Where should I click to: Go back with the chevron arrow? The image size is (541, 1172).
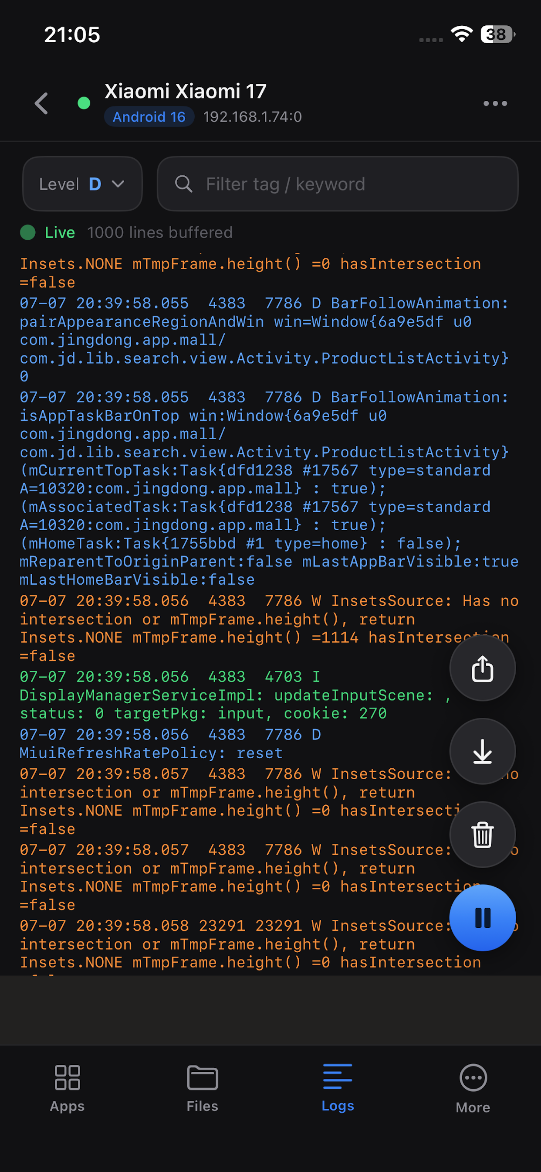click(x=42, y=103)
